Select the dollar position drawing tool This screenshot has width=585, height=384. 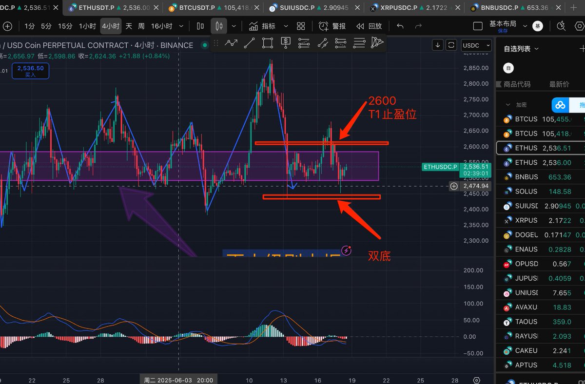pos(286,43)
